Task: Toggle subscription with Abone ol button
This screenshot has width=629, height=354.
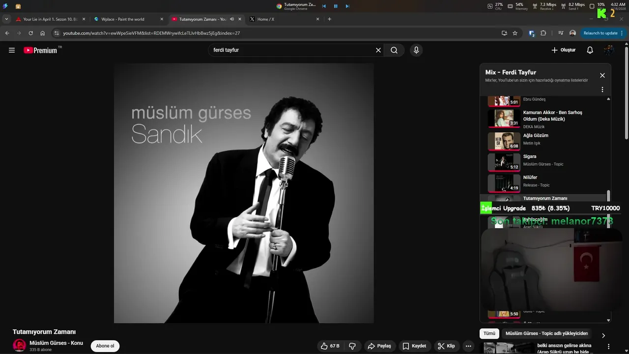Action: (x=105, y=346)
